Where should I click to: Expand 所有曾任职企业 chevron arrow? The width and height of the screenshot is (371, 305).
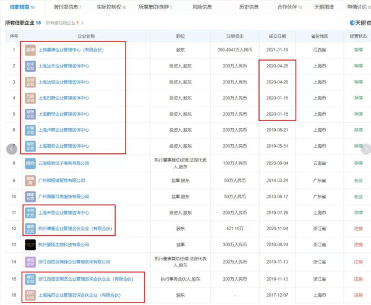(x=82, y=23)
